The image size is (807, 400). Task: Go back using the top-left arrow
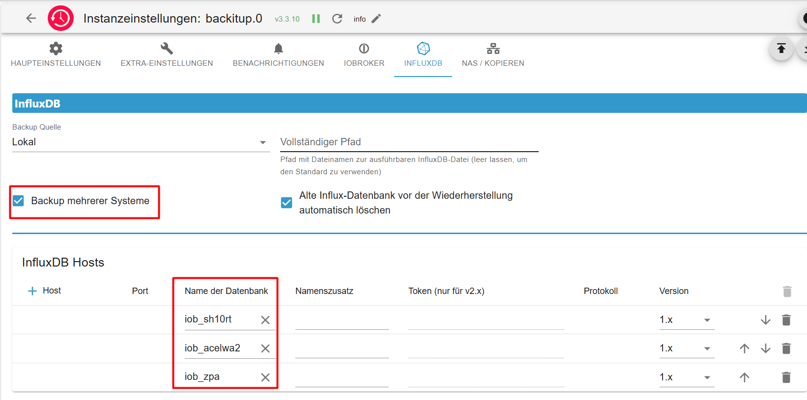[31, 19]
